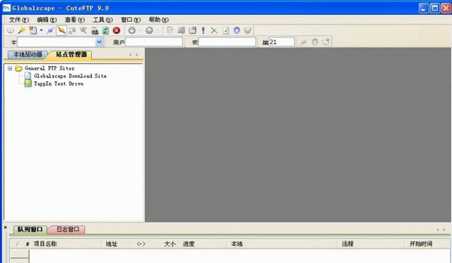Click the Execute exclamation mark icon
Screen dimensions: 452x263
(203, 31)
